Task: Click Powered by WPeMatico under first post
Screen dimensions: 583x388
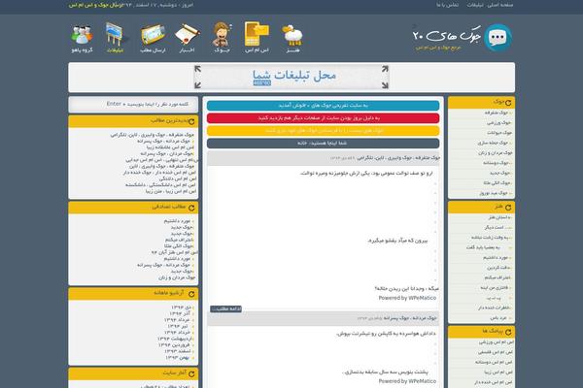Action: click(407, 298)
